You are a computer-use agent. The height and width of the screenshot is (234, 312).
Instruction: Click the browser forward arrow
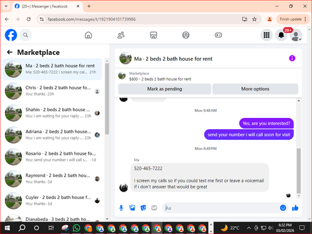point(17,19)
